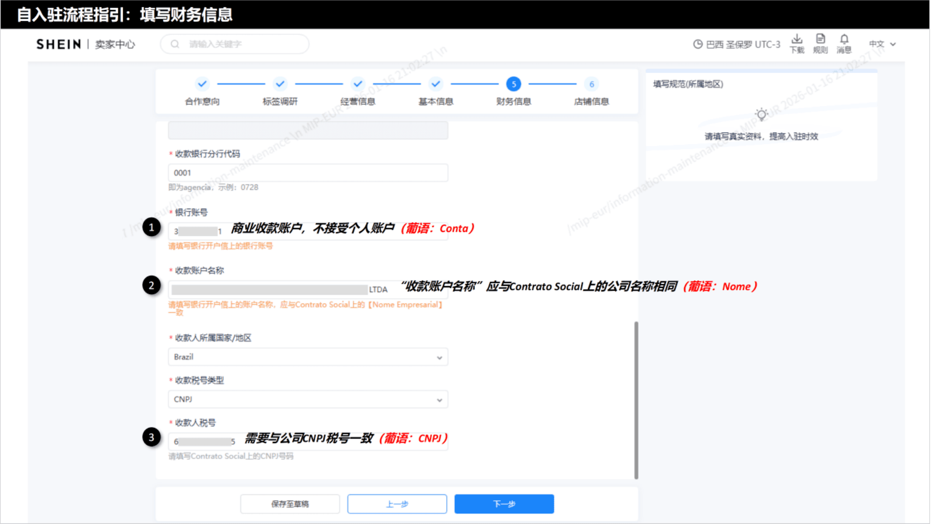
Task: Click step 6 店铺信息 circle
Action: [x=592, y=84]
